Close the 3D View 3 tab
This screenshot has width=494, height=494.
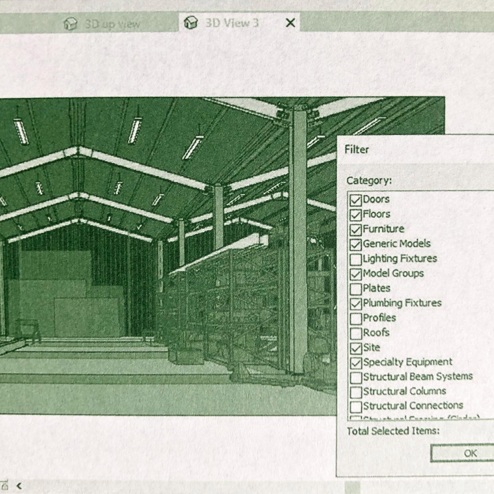(290, 23)
